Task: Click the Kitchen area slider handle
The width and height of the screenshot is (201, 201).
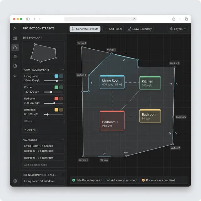Action: (x=51, y=92)
